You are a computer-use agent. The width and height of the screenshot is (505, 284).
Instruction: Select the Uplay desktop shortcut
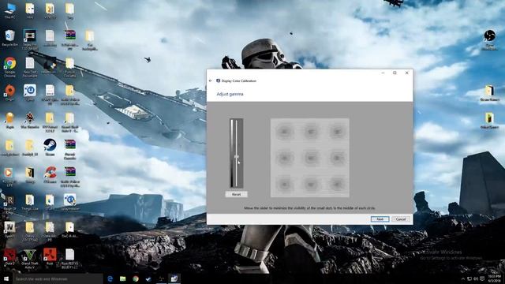click(30, 93)
